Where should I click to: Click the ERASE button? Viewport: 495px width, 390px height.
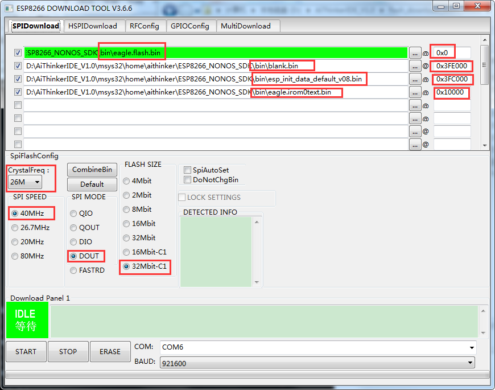click(x=110, y=351)
